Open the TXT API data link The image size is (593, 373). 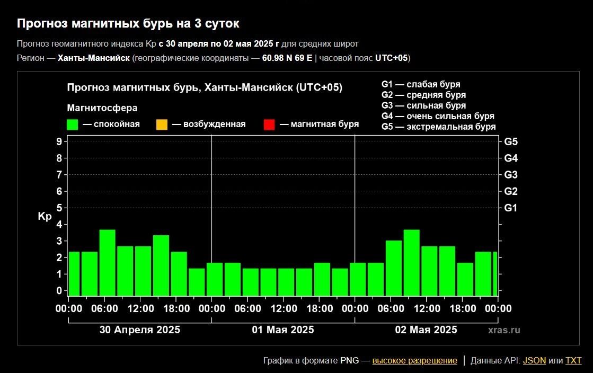tap(573, 361)
